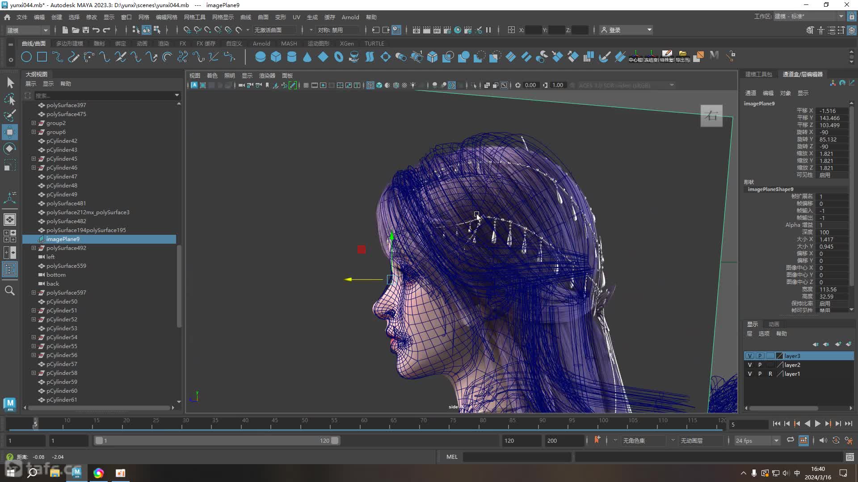This screenshot has width=858, height=482.
Task: Expand polySurface597 in the outliner
Action: 34,292
